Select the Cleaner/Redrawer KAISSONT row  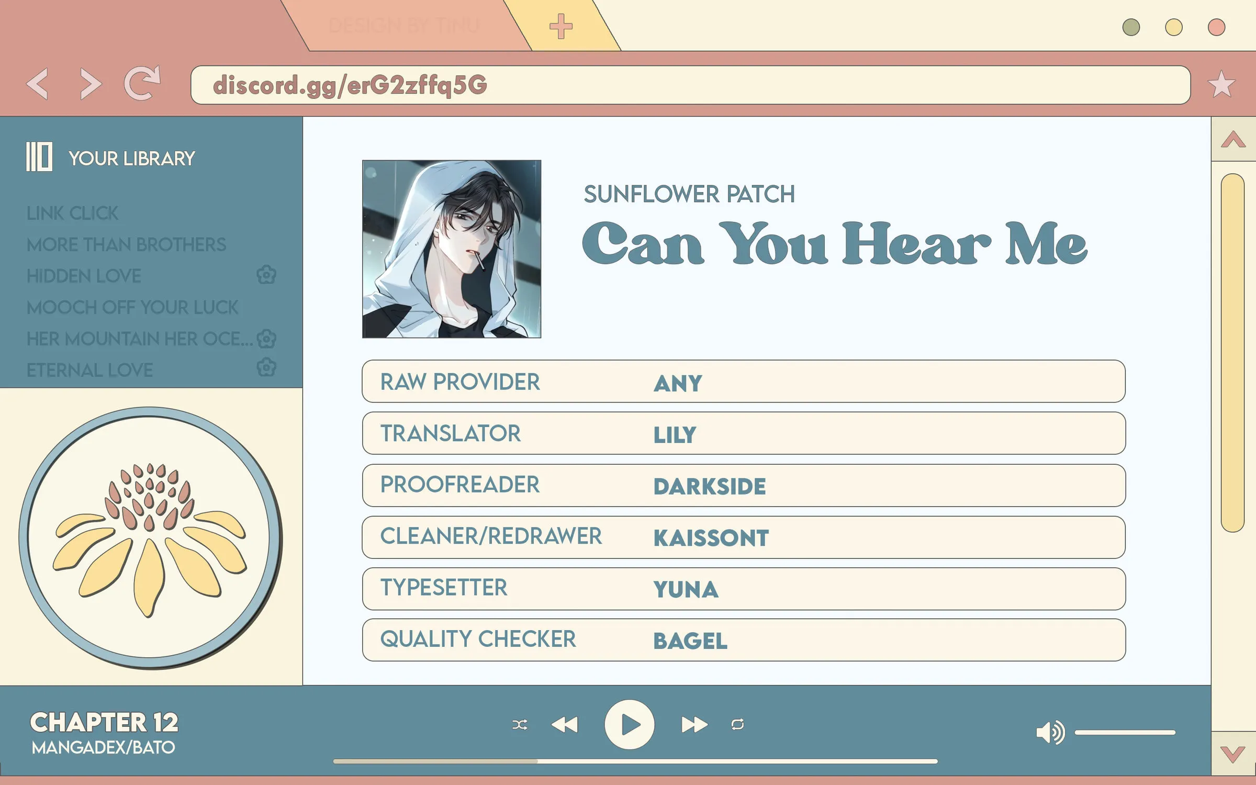[744, 537]
